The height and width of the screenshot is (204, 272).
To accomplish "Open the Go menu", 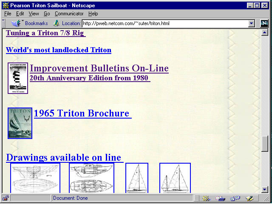I will [47, 14].
